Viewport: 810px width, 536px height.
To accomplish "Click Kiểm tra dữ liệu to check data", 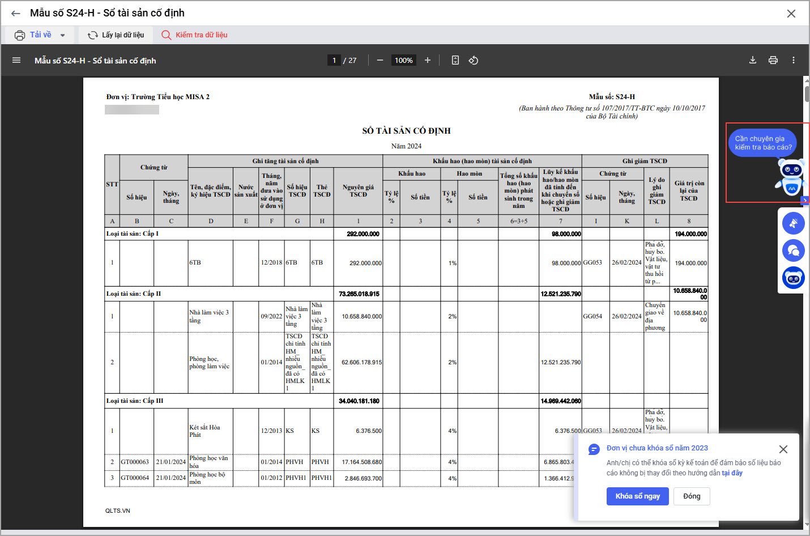I will tap(195, 35).
